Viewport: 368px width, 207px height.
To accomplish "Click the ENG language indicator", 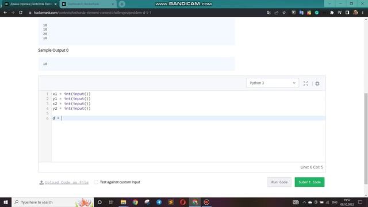I will (335, 202).
